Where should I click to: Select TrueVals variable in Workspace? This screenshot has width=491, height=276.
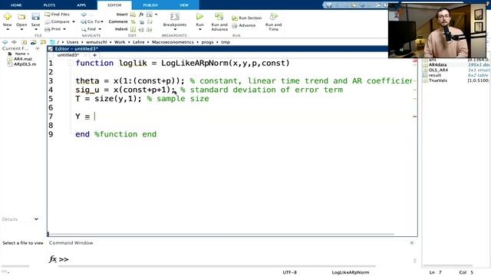[438, 80]
